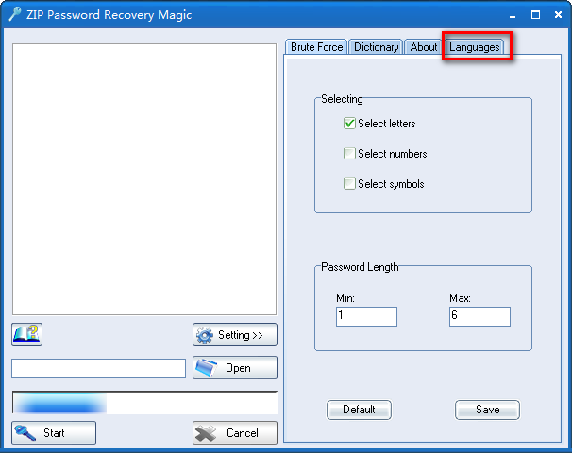Cancel the recovery process
The image size is (572, 453).
[x=235, y=432]
